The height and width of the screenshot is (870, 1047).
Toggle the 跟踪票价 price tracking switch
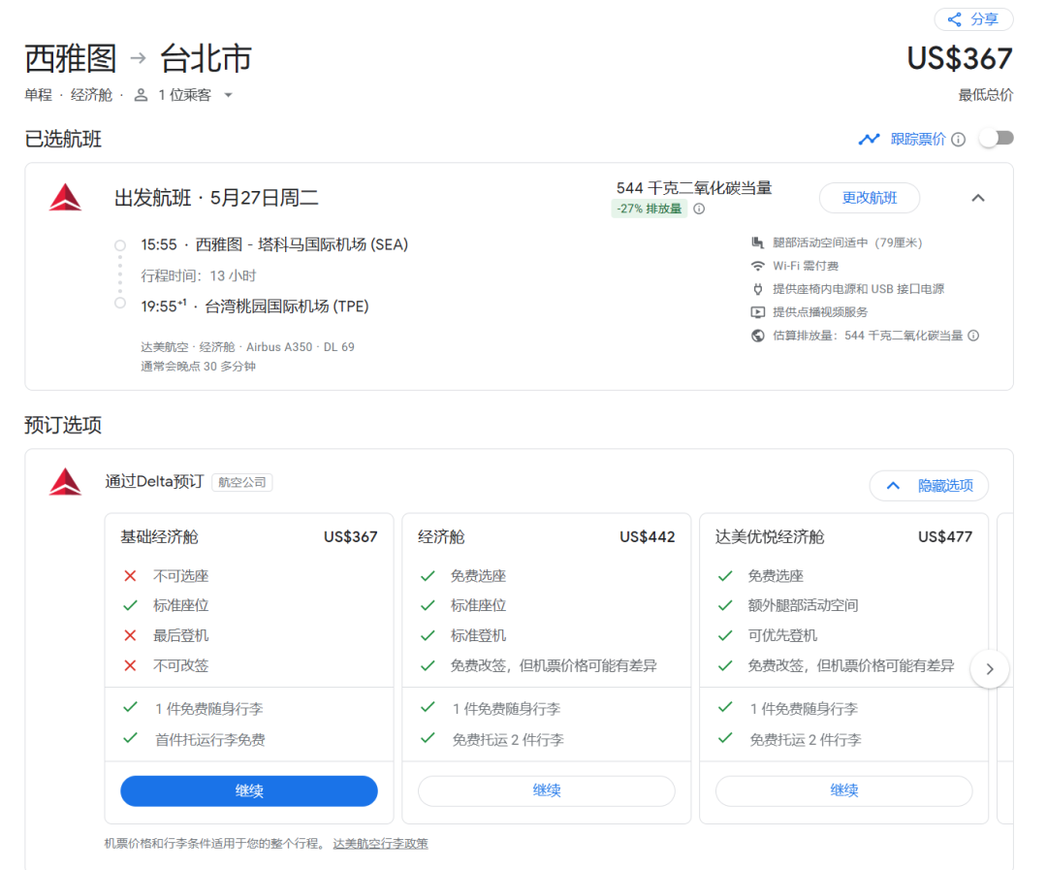pos(998,139)
